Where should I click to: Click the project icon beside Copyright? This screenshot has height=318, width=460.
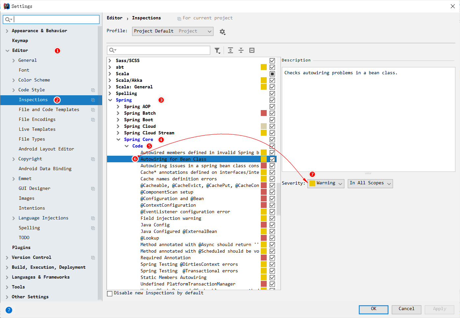point(93,159)
